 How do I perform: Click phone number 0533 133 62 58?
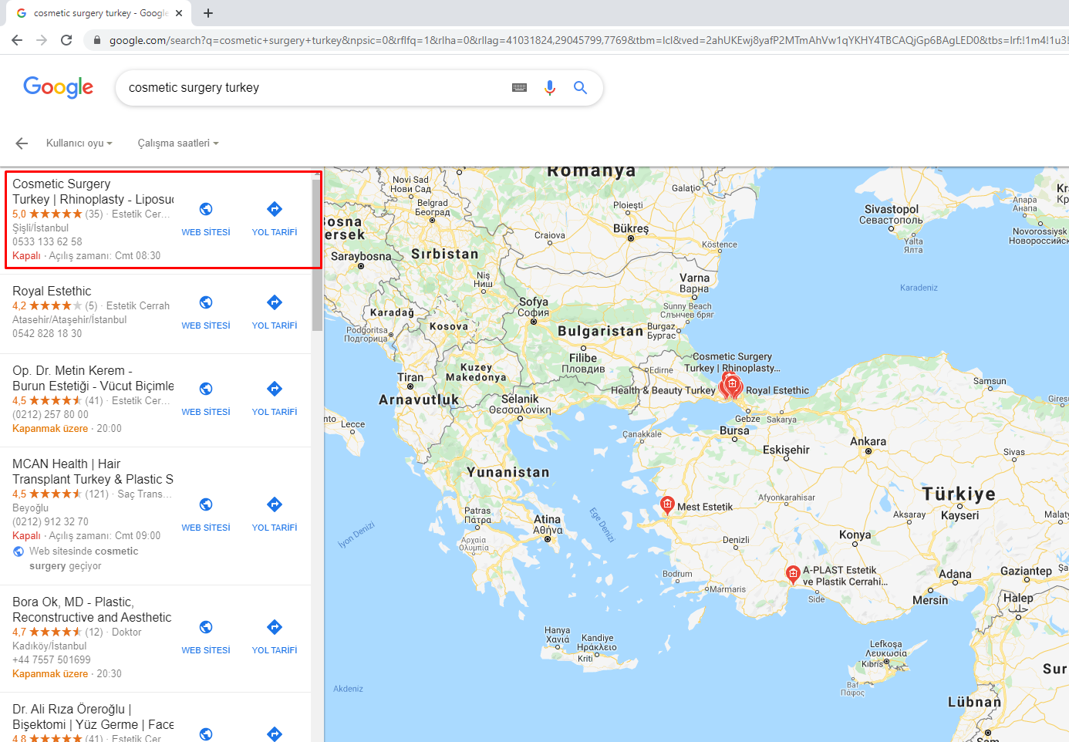(47, 241)
